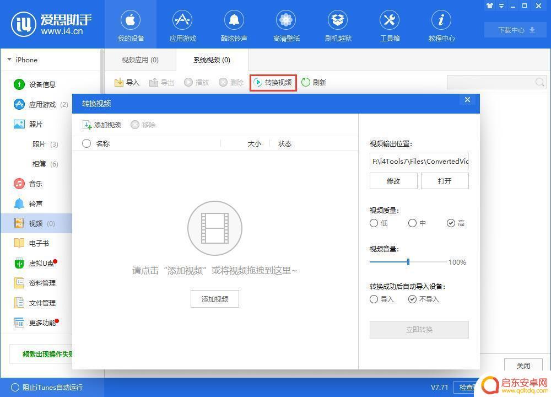Select 不导入 after conversion option
The width and height of the screenshot is (551, 397).
click(x=424, y=299)
